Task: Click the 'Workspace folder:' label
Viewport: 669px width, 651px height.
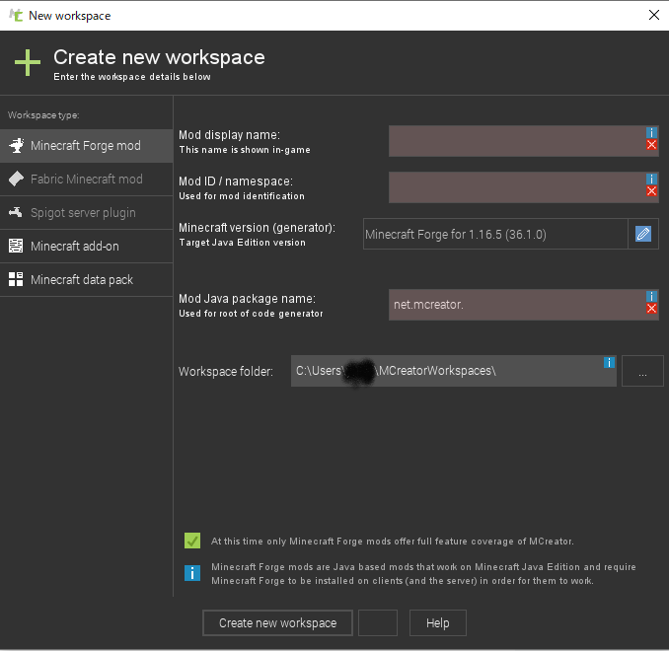Action: point(226,372)
